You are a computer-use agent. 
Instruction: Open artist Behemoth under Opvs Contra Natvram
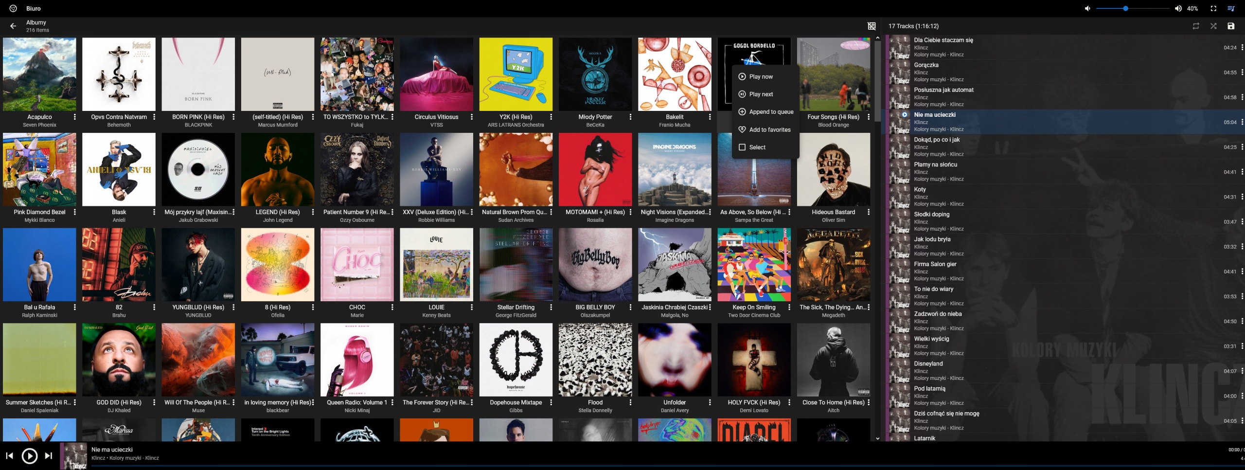(119, 125)
